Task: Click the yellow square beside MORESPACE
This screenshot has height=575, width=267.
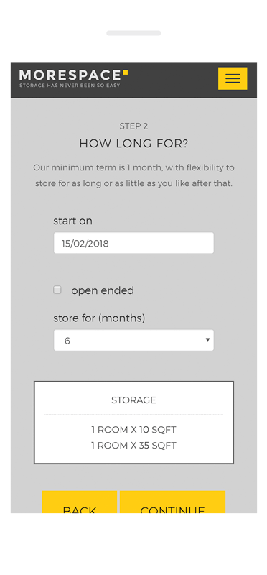Action: [126, 73]
